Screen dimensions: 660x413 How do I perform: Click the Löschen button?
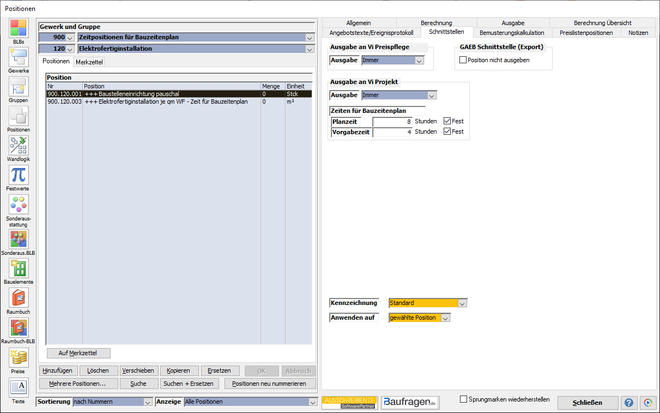pos(98,370)
